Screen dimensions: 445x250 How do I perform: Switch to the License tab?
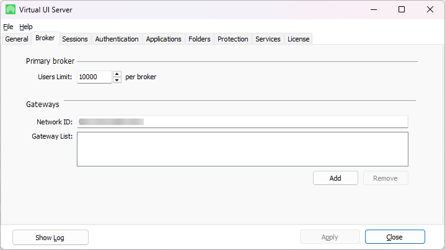[298, 39]
